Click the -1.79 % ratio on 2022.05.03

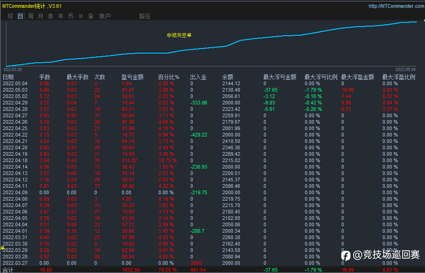point(313,90)
